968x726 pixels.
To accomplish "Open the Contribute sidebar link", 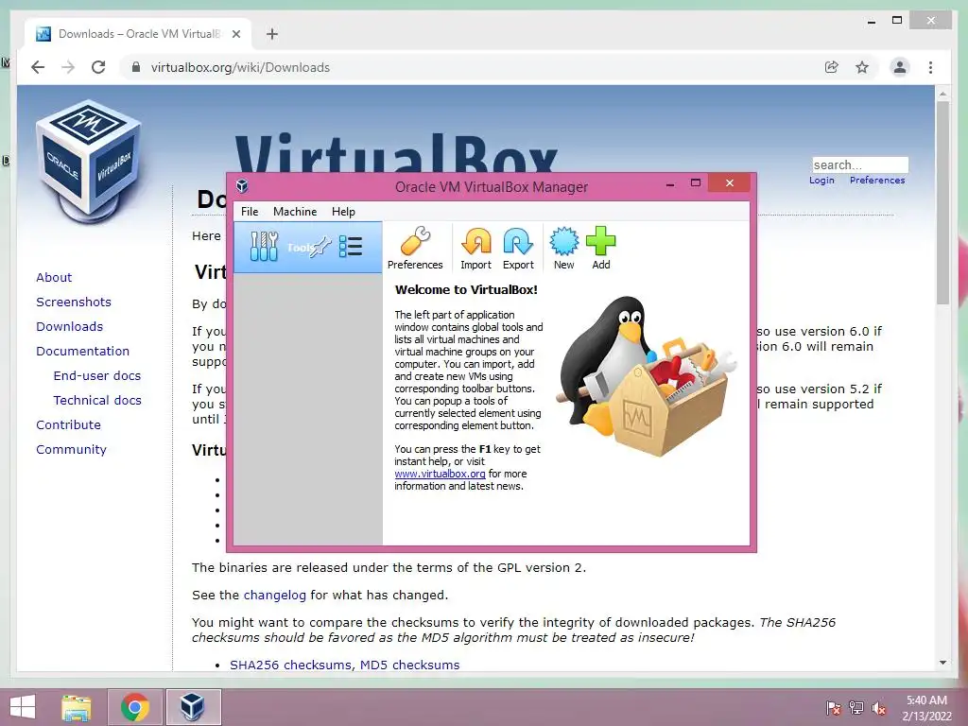I will pyautogui.click(x=68, y=425).
